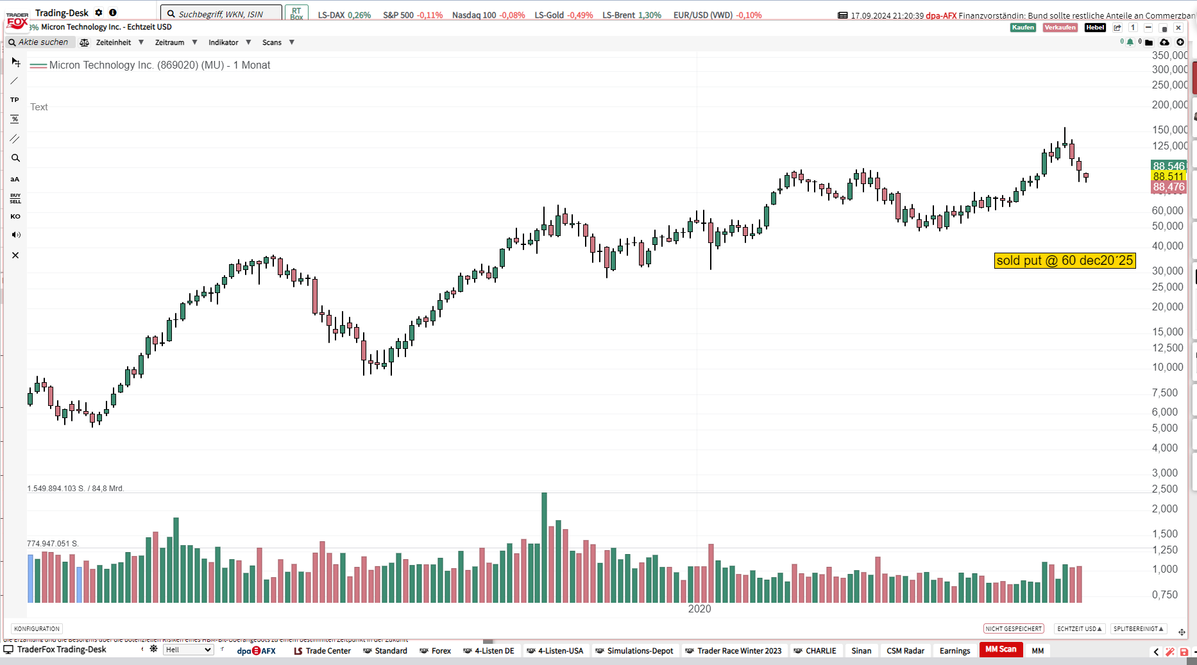Click the TP take-profit tool
Screen dimensions: 1197x665
pyautogui.click(x=15, y=100)
